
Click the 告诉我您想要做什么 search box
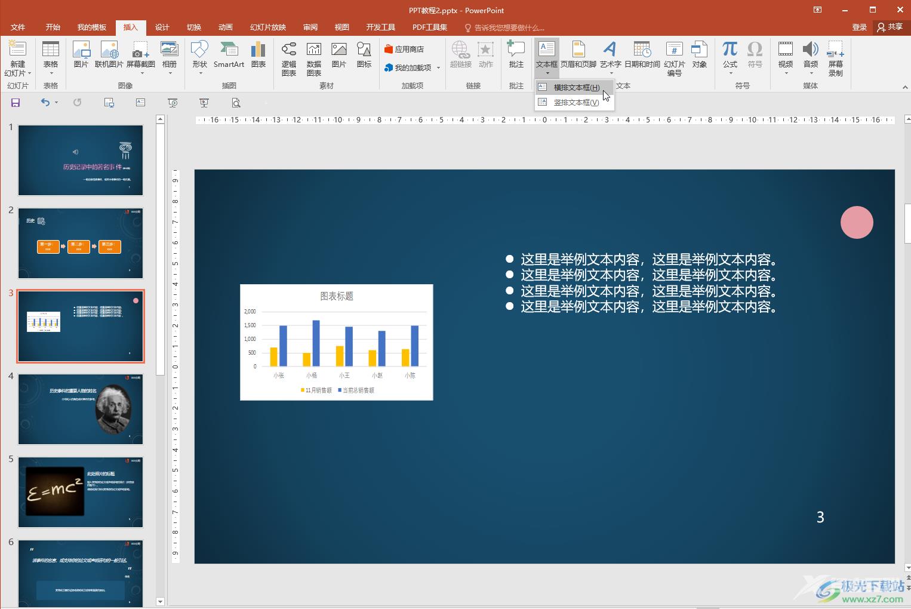504,28
